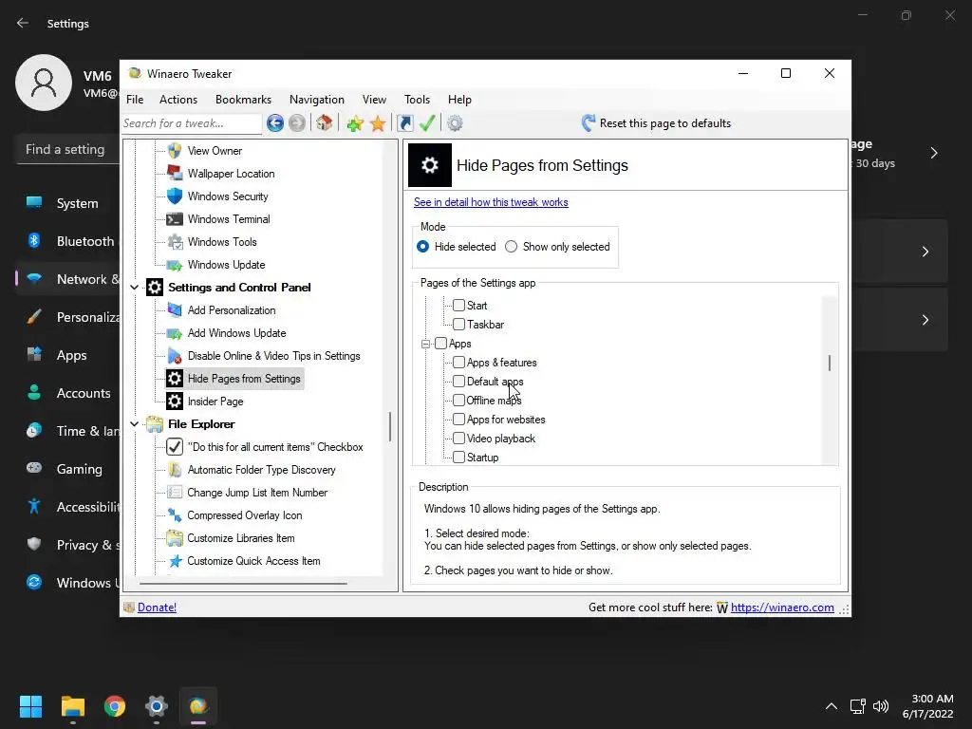
Task: Check the Video playback checkbox
Action: coord(458,438)
